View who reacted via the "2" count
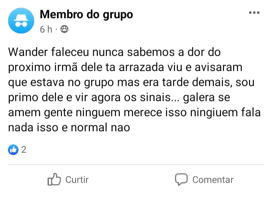The height and width of the screenshot is (199, 272). [24, 150]
